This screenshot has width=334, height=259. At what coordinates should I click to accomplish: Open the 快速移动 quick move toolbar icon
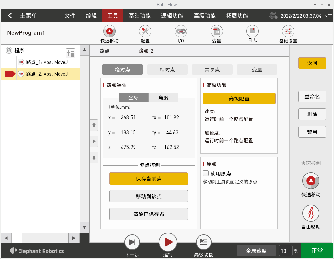pos(109,32)
